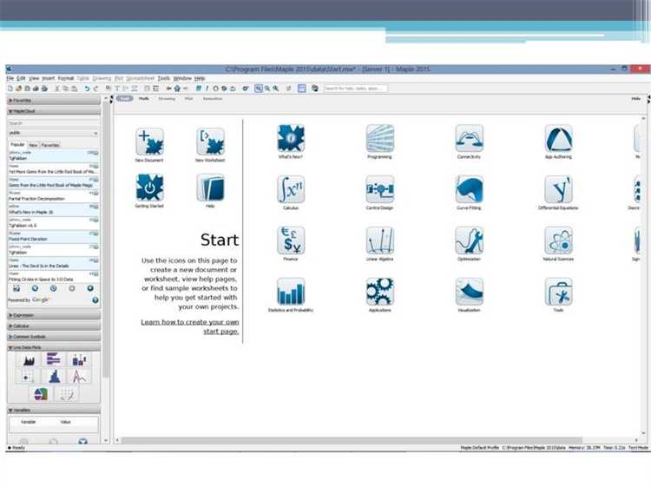Insert a scatter plot from Live Data Plots
This screenshot has width=651, height=487.
[67, 394]
